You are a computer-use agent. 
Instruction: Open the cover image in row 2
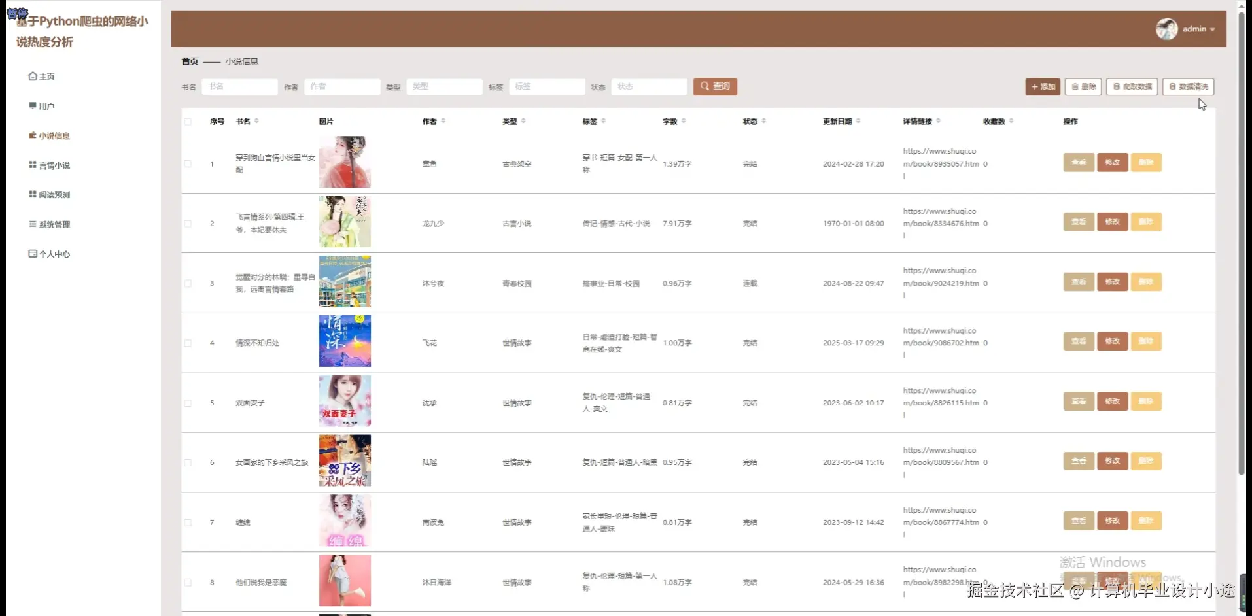[345, 222]
